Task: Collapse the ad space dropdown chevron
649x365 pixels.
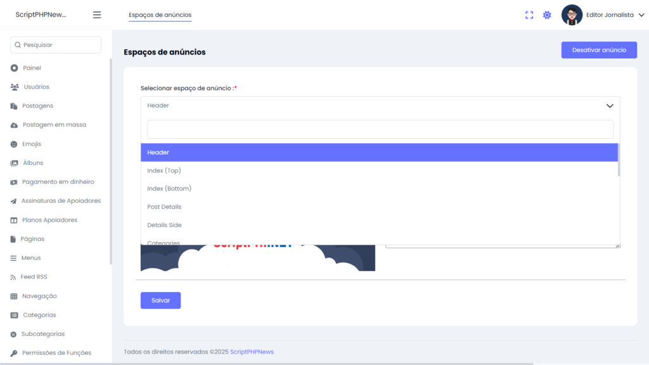Action: point(610,106)
